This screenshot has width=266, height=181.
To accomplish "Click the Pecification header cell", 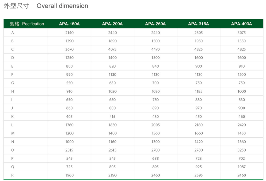I will pyautogui.click(x=27, y=24).
